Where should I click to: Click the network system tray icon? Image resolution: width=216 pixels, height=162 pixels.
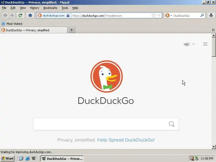tap(197, 158)
